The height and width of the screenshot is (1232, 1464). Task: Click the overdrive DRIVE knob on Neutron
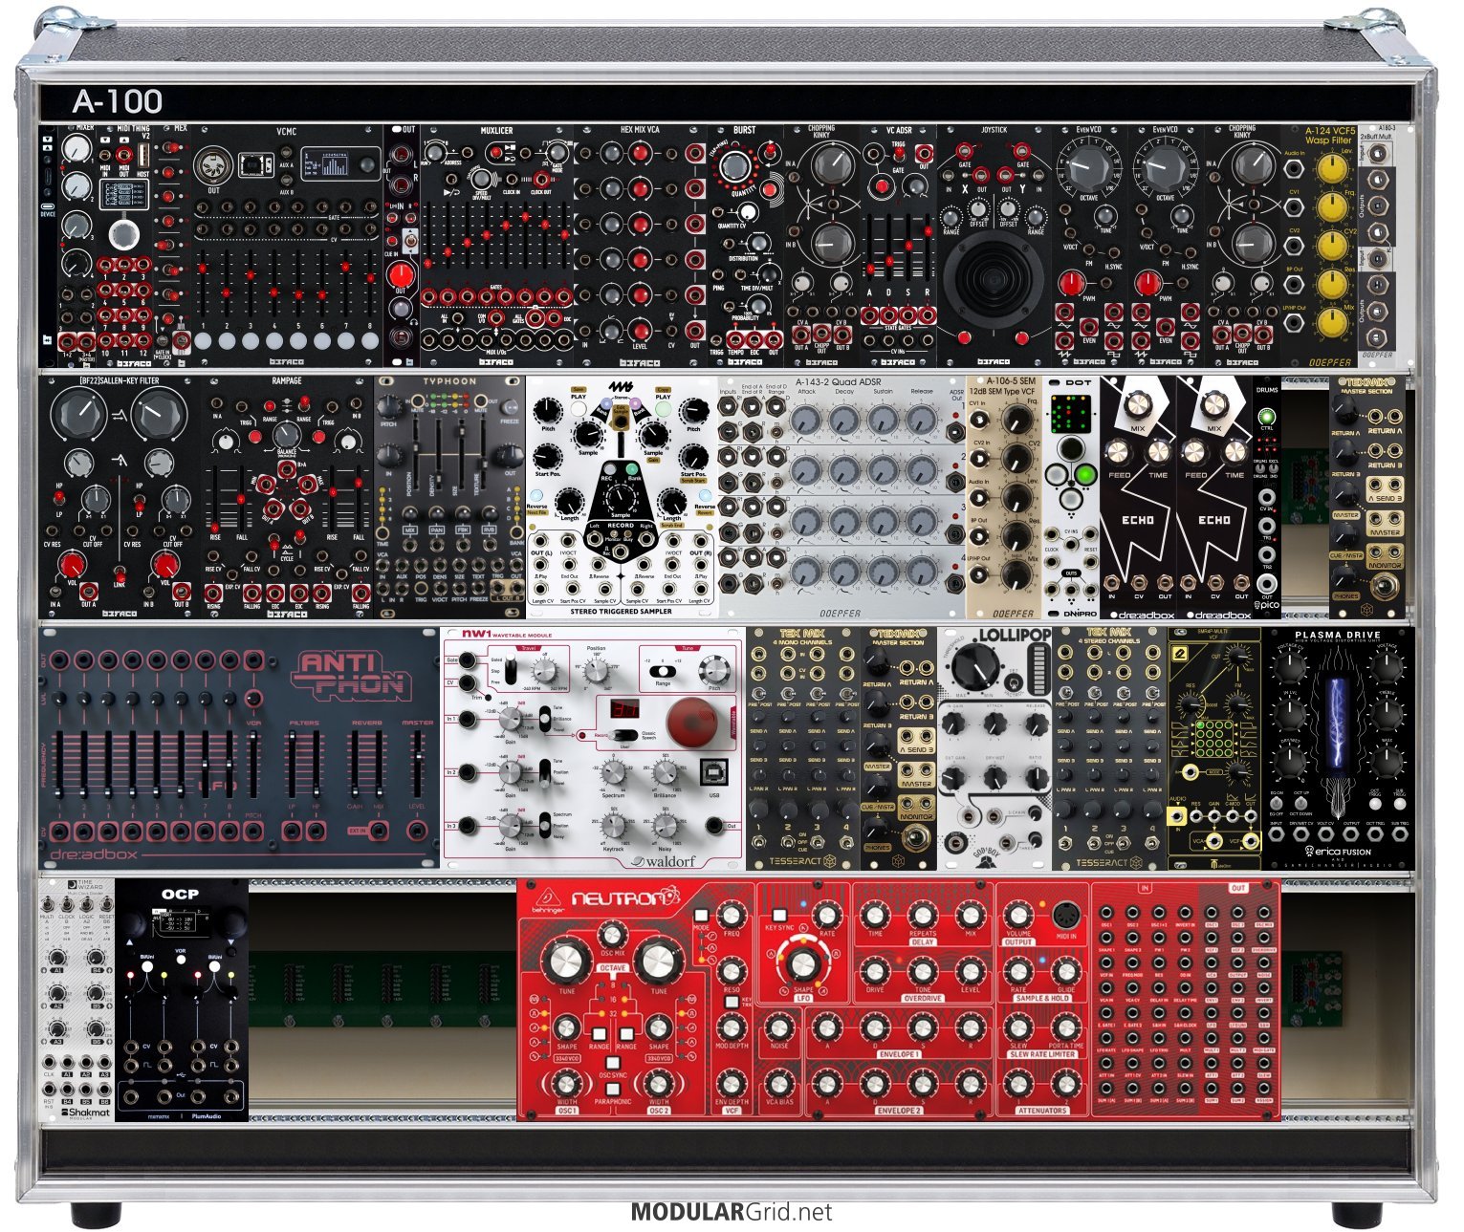point(874,971)
